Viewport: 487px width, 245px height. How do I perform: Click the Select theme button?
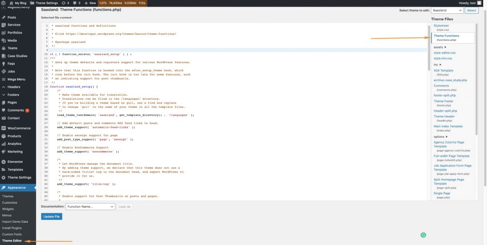[471, 10]
